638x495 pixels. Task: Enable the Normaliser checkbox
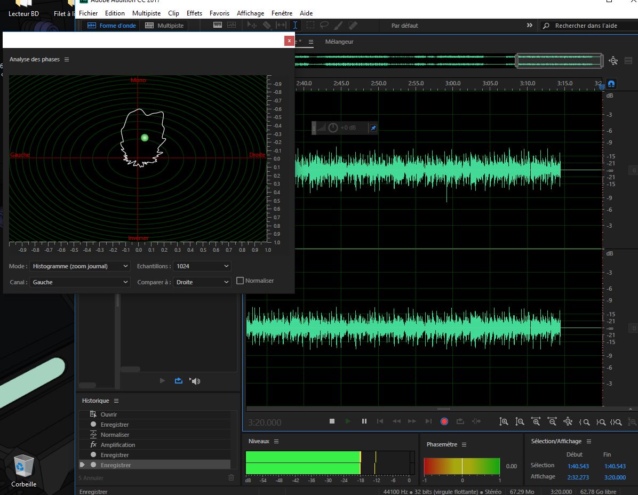240,281
